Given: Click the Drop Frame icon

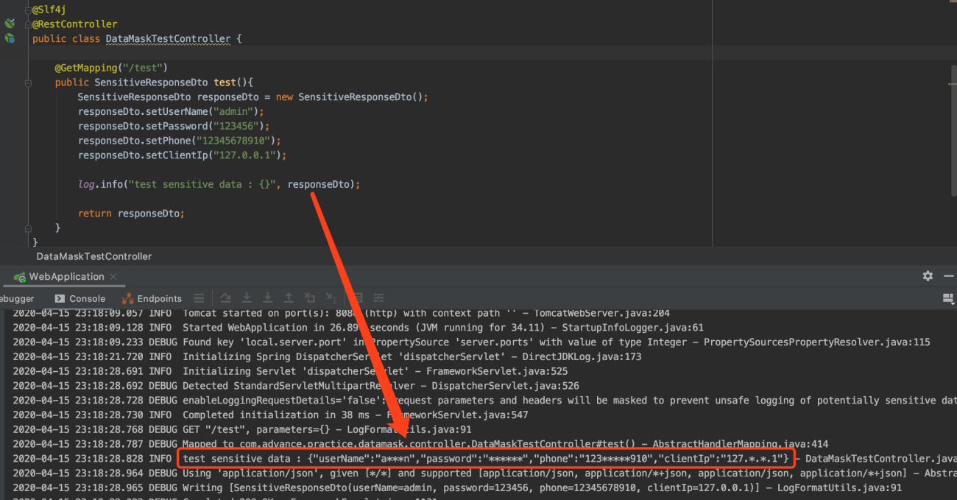Looking at the screenshot, I should tap(311, 298).
